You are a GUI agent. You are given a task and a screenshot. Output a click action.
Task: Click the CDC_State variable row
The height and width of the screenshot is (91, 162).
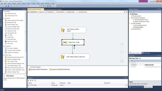point(78,85)
